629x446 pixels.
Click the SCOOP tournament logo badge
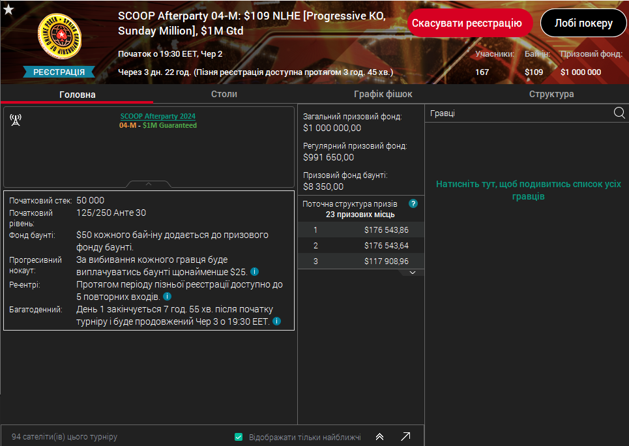pos(59,36)
